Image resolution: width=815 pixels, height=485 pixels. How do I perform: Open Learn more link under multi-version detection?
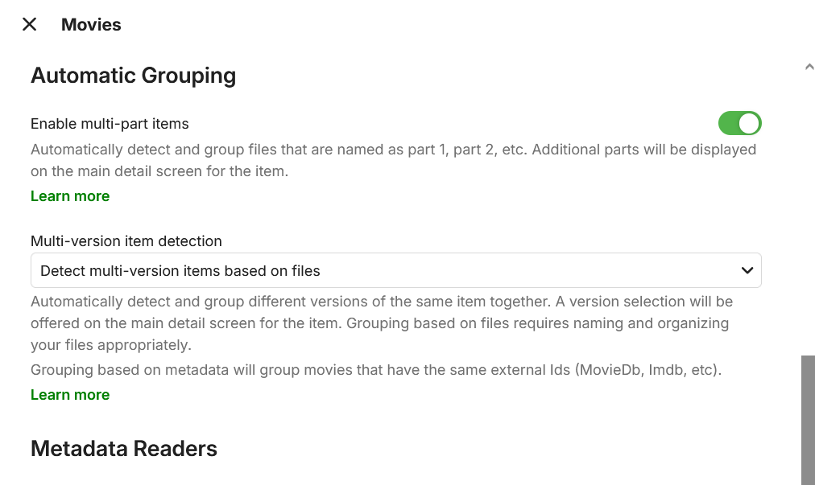(x=70, y=395)
